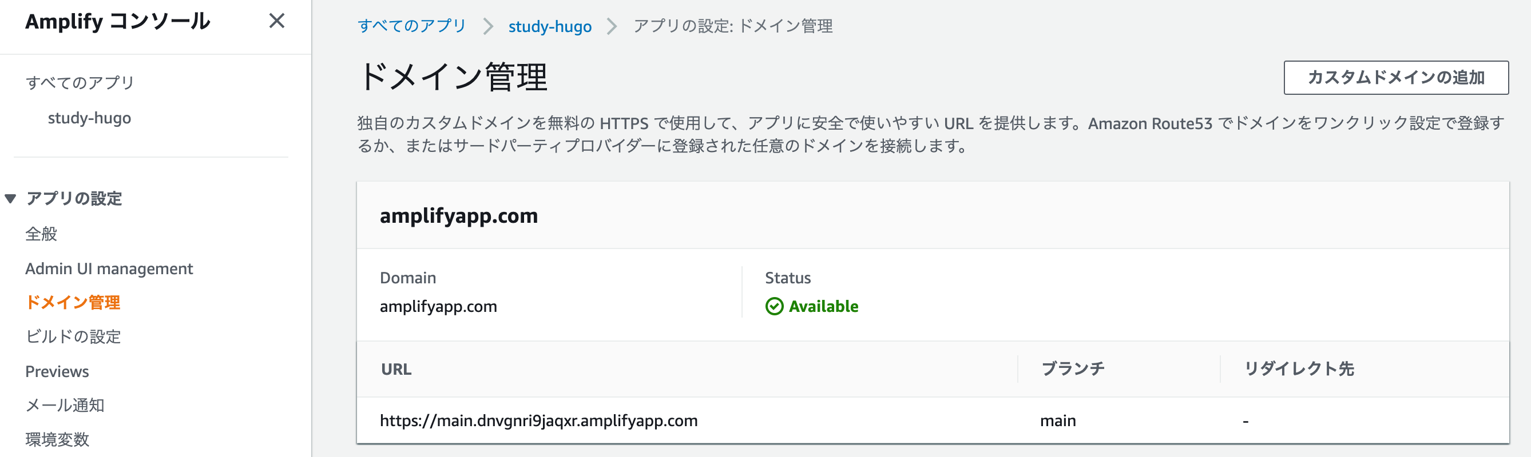Click カスタムドメインの追加 button

1395,77
